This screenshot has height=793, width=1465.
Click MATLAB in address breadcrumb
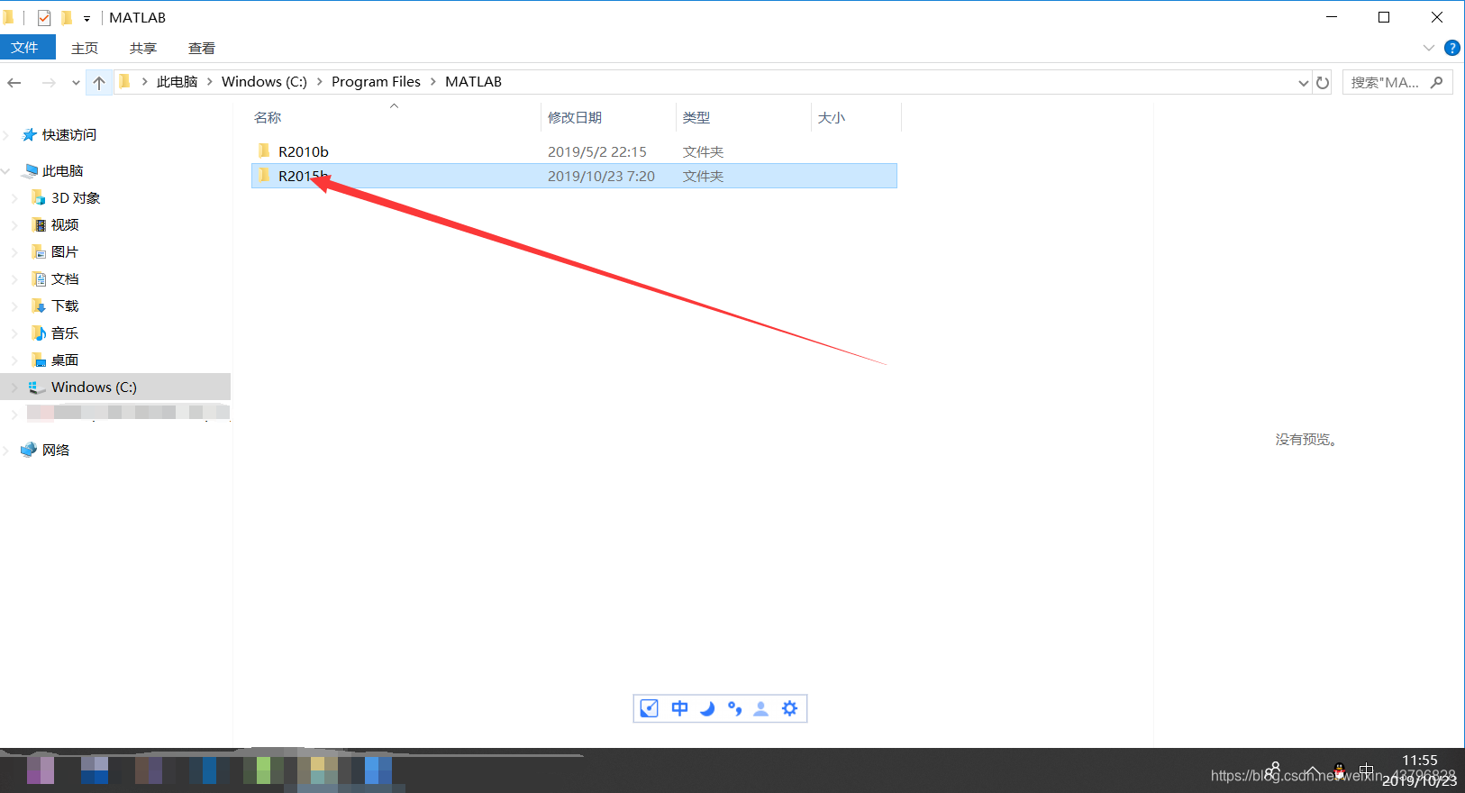pos(473,82)
